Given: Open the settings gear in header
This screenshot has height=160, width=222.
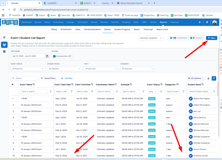Looking at the screenshot, I should pyautogui.click(x=207, y=22).
